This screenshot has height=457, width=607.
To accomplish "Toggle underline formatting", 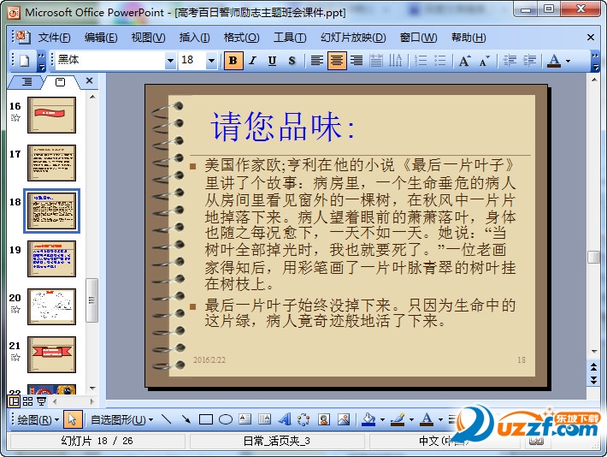I will pyautogui.click(x=272, y=61).
